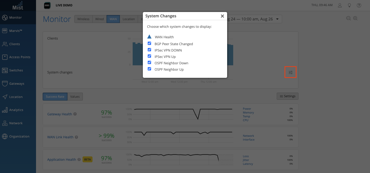The height and width of the screenshot is (173, 370).
Task: Open the system changes filter icon
Action: pos(291,72)
